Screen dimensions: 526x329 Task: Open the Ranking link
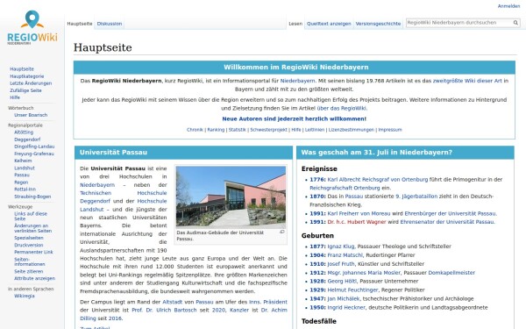pos(216,130)
